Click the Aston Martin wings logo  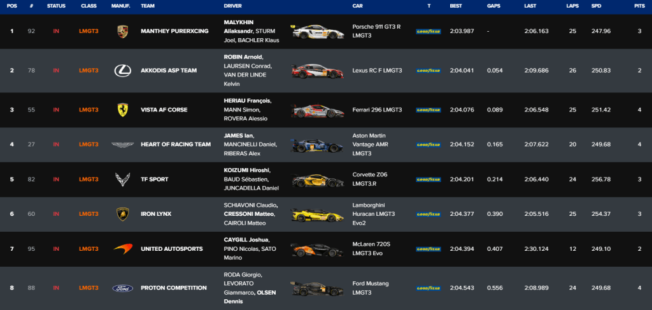pos(123,144)
